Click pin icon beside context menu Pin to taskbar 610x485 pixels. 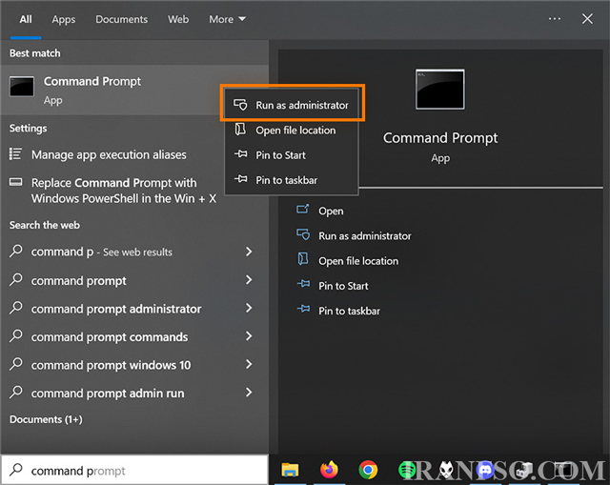point(240,179)
